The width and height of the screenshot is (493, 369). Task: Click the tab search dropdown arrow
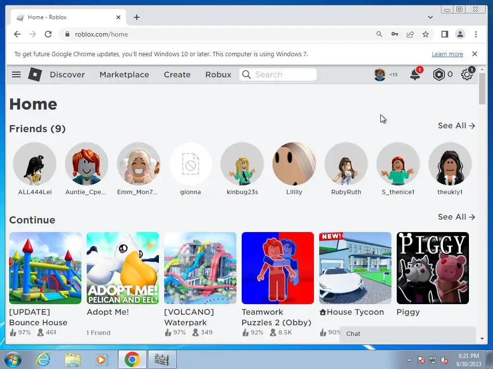pyautogui.click(x=430, y=17)
